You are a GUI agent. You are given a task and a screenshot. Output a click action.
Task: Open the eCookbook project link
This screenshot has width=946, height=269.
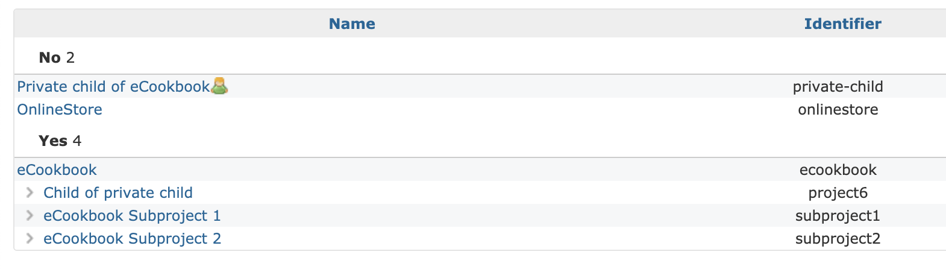[57, 169]
